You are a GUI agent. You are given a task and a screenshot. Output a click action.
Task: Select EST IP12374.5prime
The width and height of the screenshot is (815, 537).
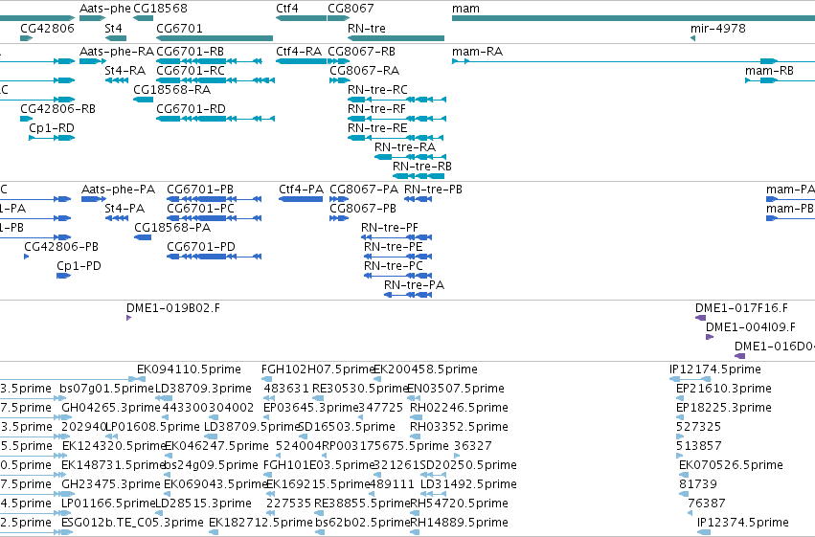click(x=704, y=533)
